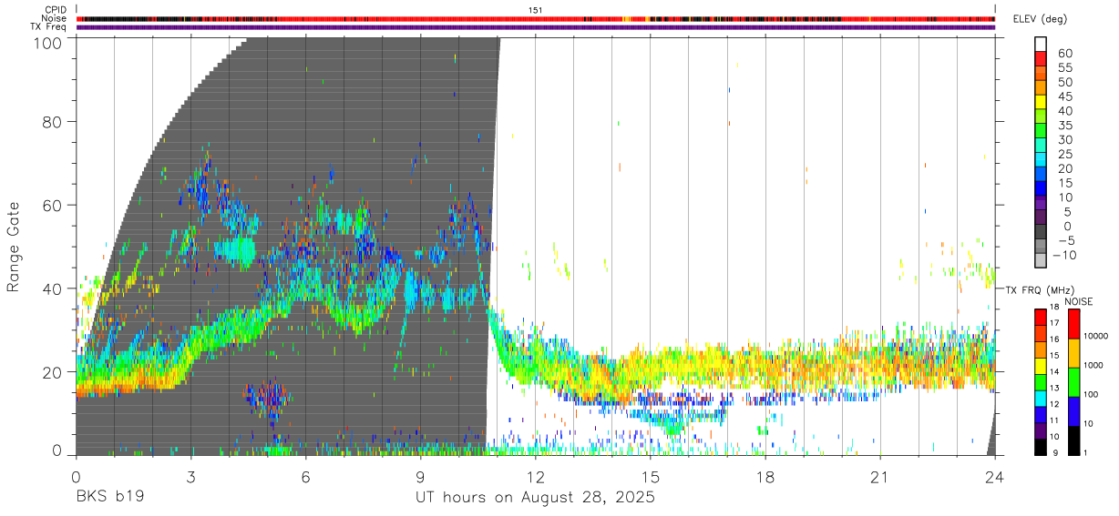The width and height of the screenshot is (1119, 516).
Task: Pick the red ELEV swatch between 55 and 60
Action: coord(1041,56)
